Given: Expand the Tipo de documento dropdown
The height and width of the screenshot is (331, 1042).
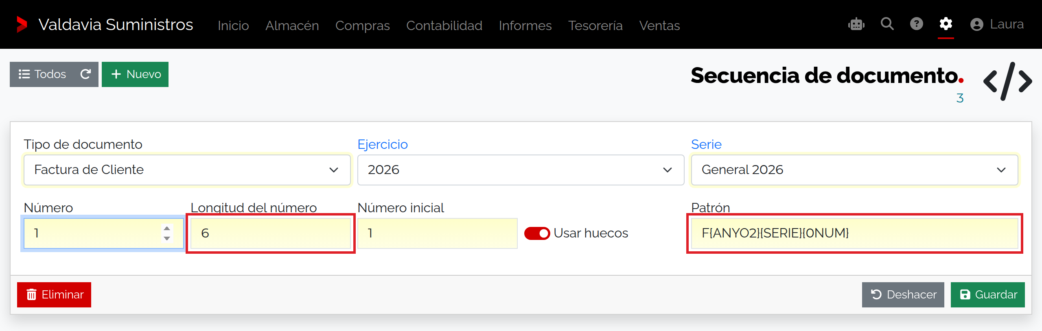Looking at the screenshot, I should 187,170.
